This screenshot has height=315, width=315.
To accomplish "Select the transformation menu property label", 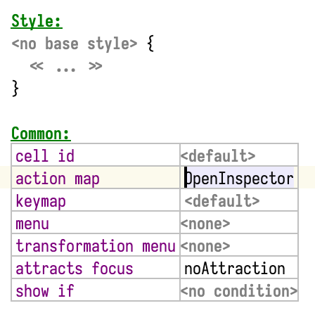I will tap(96, 246).
